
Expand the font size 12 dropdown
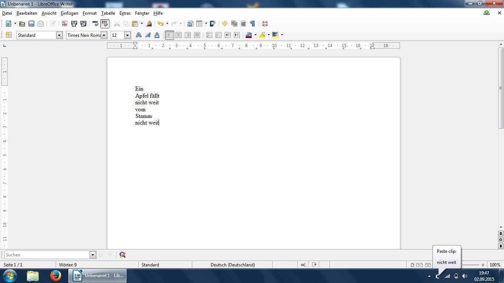[127, 35]
